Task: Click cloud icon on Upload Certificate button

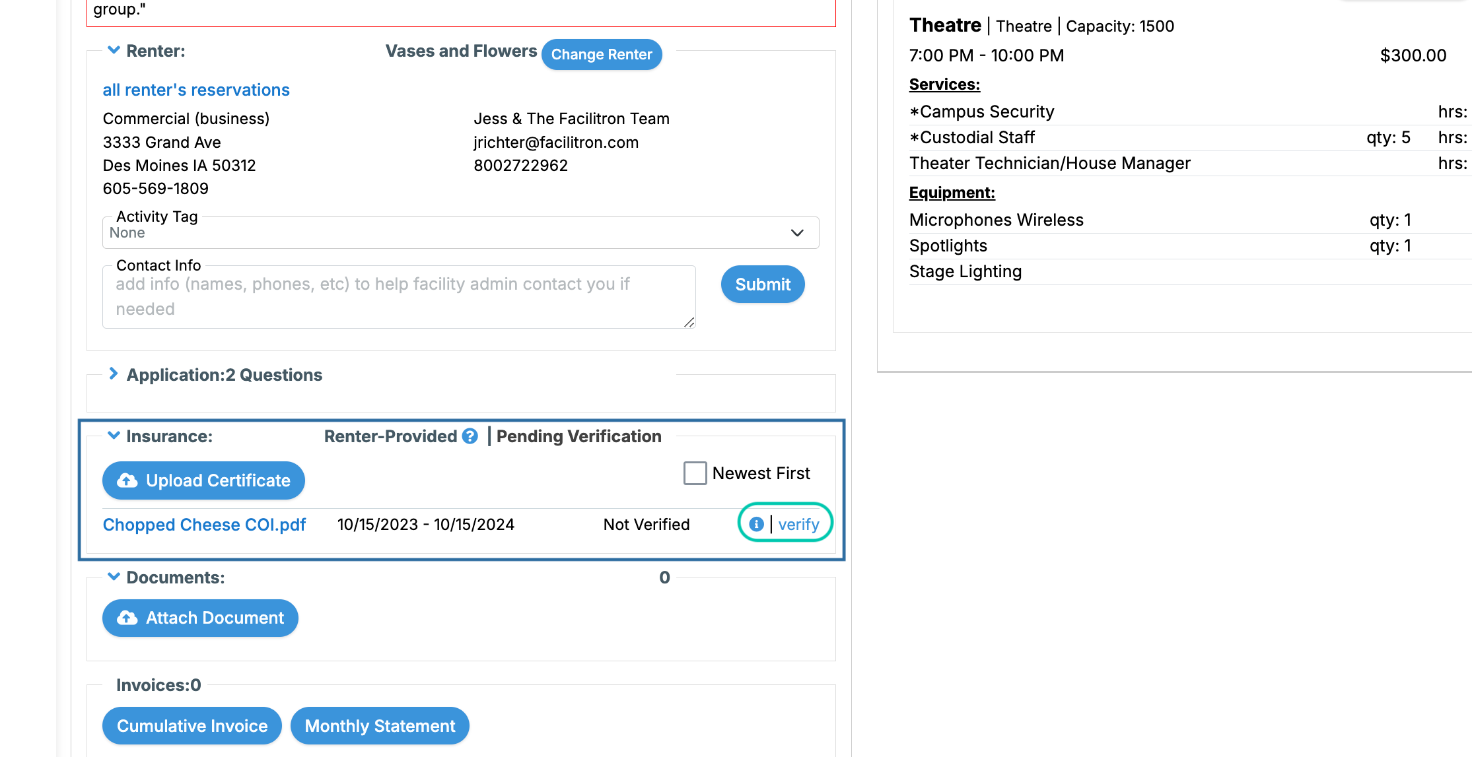Action: 127,480
